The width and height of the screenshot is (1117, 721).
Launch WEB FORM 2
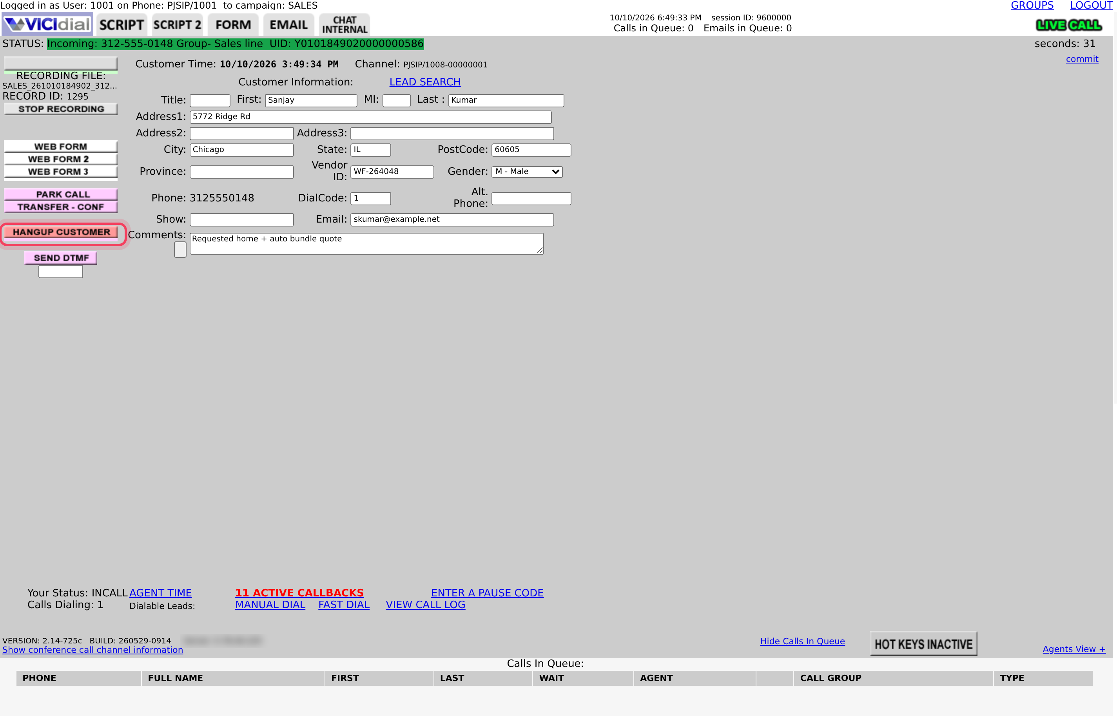click(61, 159)
